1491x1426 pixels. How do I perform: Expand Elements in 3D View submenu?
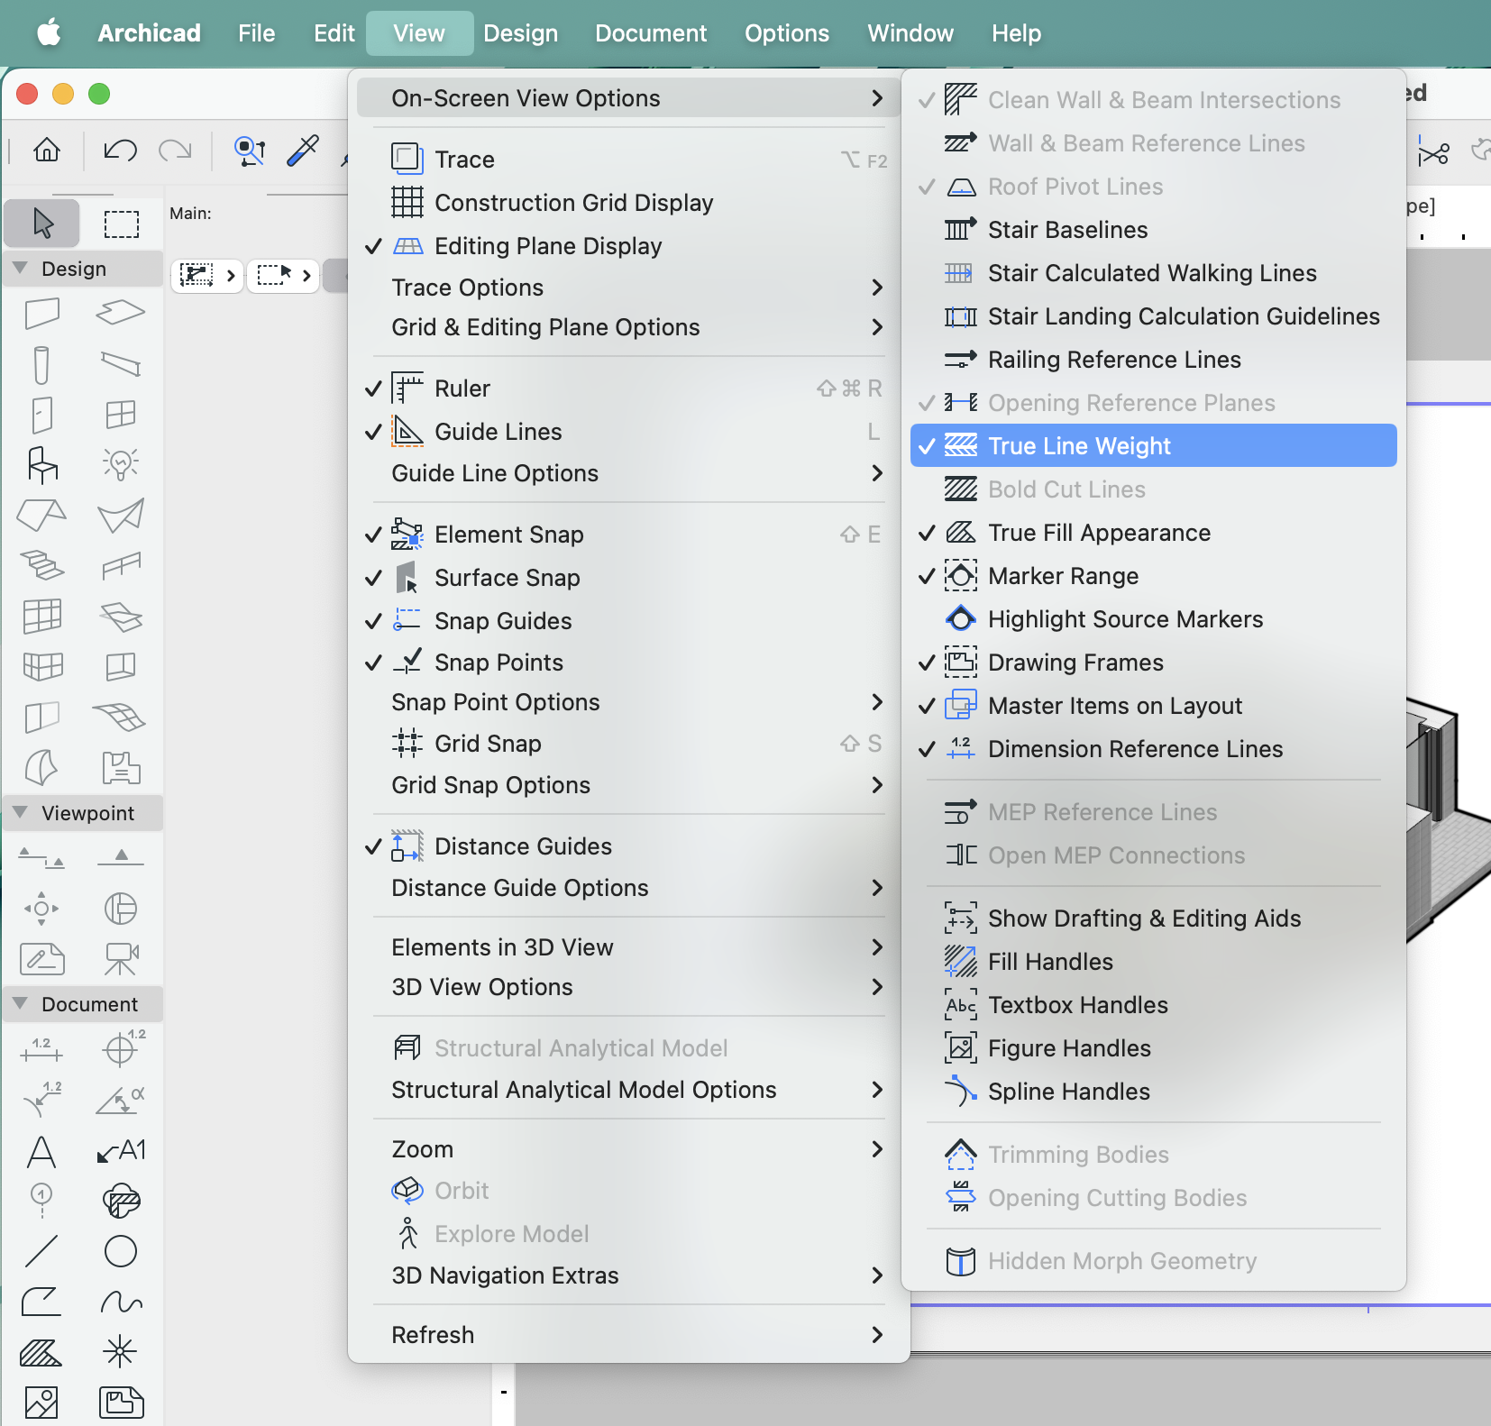[628, 947]
